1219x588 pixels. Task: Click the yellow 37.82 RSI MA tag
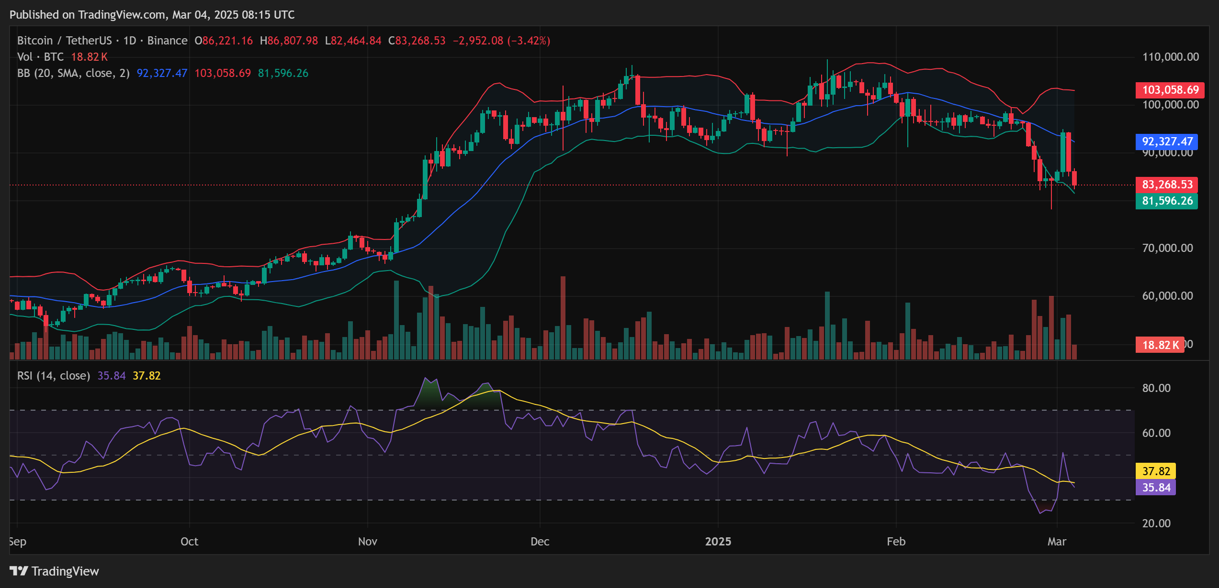pos(1156,471)
